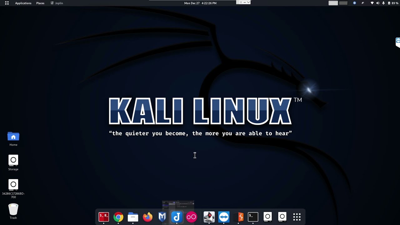Click the blue round tray icon in top bar
400x225 pixels.
pos(354,3)
